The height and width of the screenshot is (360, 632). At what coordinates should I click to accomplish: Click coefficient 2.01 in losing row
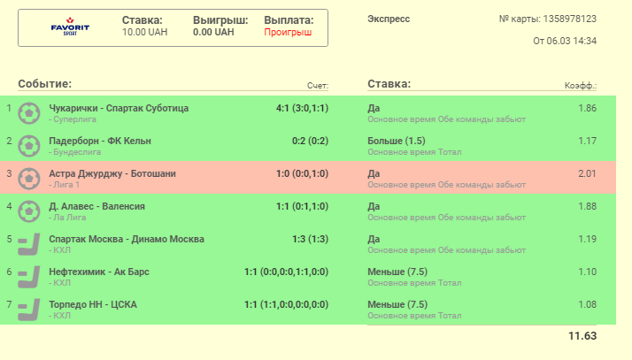pos(587,173)
